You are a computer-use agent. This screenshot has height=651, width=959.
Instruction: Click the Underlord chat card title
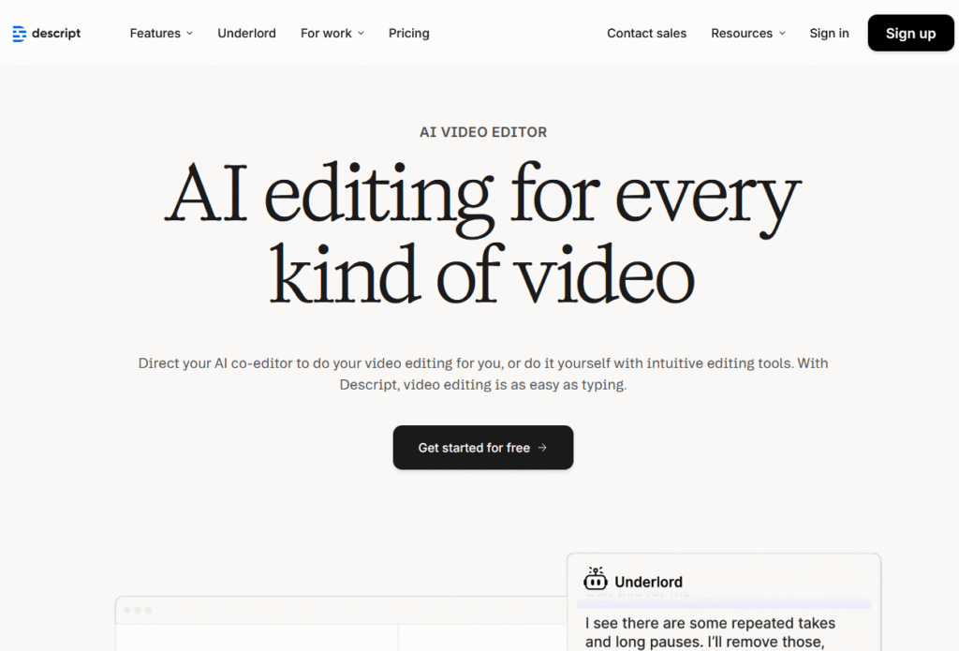[648, 582]
